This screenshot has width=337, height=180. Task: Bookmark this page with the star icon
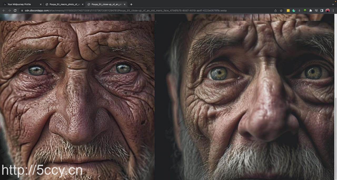click(x=281, y=11)
